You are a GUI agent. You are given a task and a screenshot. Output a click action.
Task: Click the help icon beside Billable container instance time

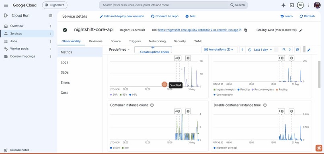[265, 105]
